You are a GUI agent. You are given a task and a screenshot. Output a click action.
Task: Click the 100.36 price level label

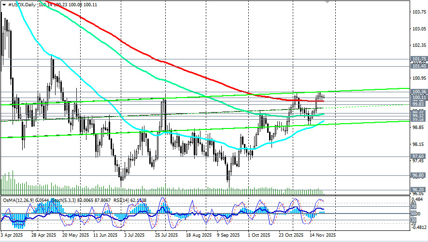click(x=419, y=92)
